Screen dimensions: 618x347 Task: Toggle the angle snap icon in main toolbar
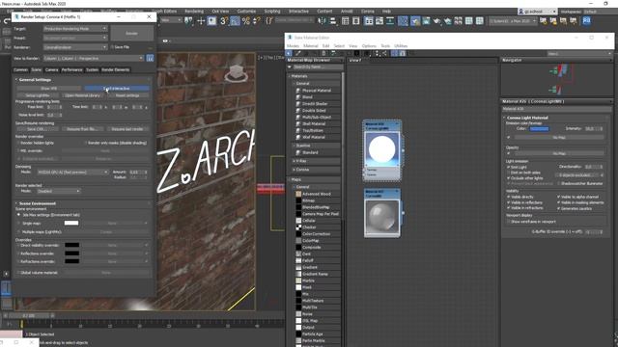pyautogui.click(x=235, y=21)
